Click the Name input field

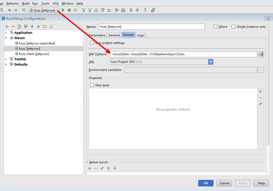click(152, 26)
